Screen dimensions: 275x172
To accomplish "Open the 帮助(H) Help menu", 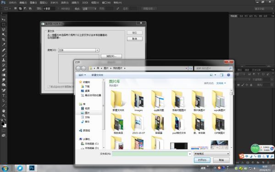I will pyautogui.click(x=117, y=3).
